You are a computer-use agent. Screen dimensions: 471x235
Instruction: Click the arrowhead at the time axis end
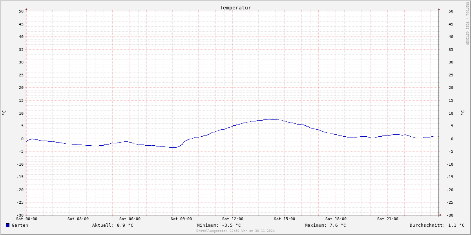pos(440,215)
